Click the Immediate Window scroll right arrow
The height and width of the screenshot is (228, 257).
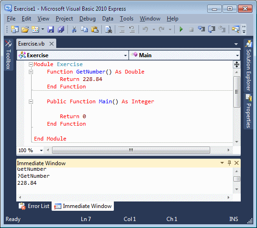point(229,197)
